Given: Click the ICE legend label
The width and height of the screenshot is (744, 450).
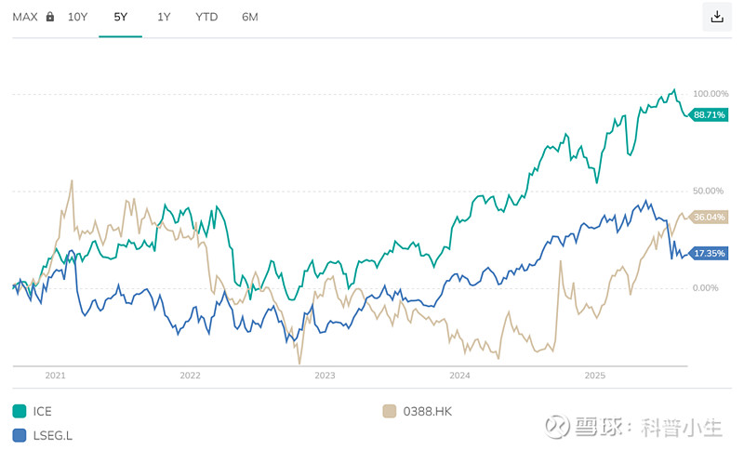Looking at the screenshot, I should (42, 411).
